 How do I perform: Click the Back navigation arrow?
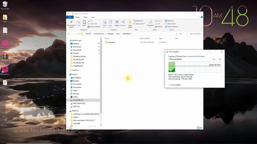(x=69, y=34)
